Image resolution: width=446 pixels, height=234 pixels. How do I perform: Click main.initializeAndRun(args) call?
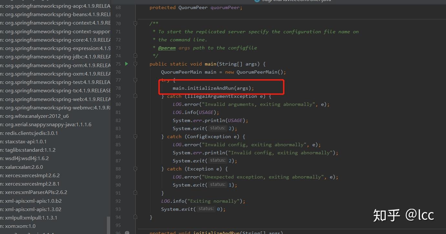click(x=213, y=88)
